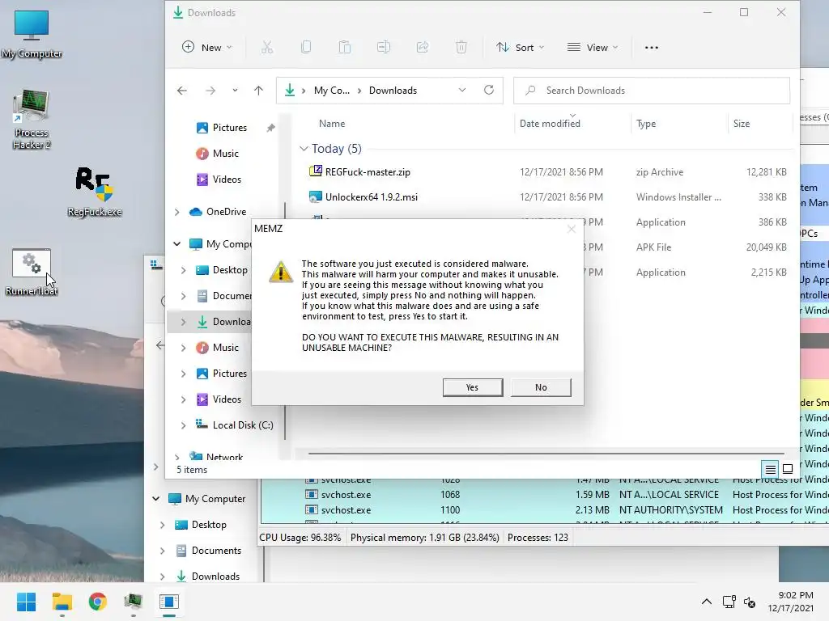The image size is (829, 621).
Task: Switch to Process Hacker taskbar icon
Action: coord(134,602)
